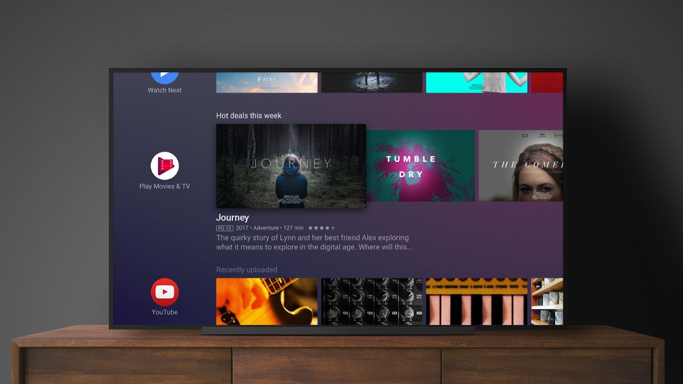Click the Hot deals this week heading
The image size is (683, 384).
tap(249, 115)
